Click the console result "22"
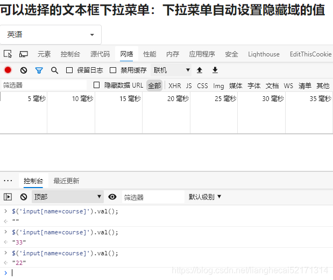This screenshot has height=280, width=333. pos(19,263)
